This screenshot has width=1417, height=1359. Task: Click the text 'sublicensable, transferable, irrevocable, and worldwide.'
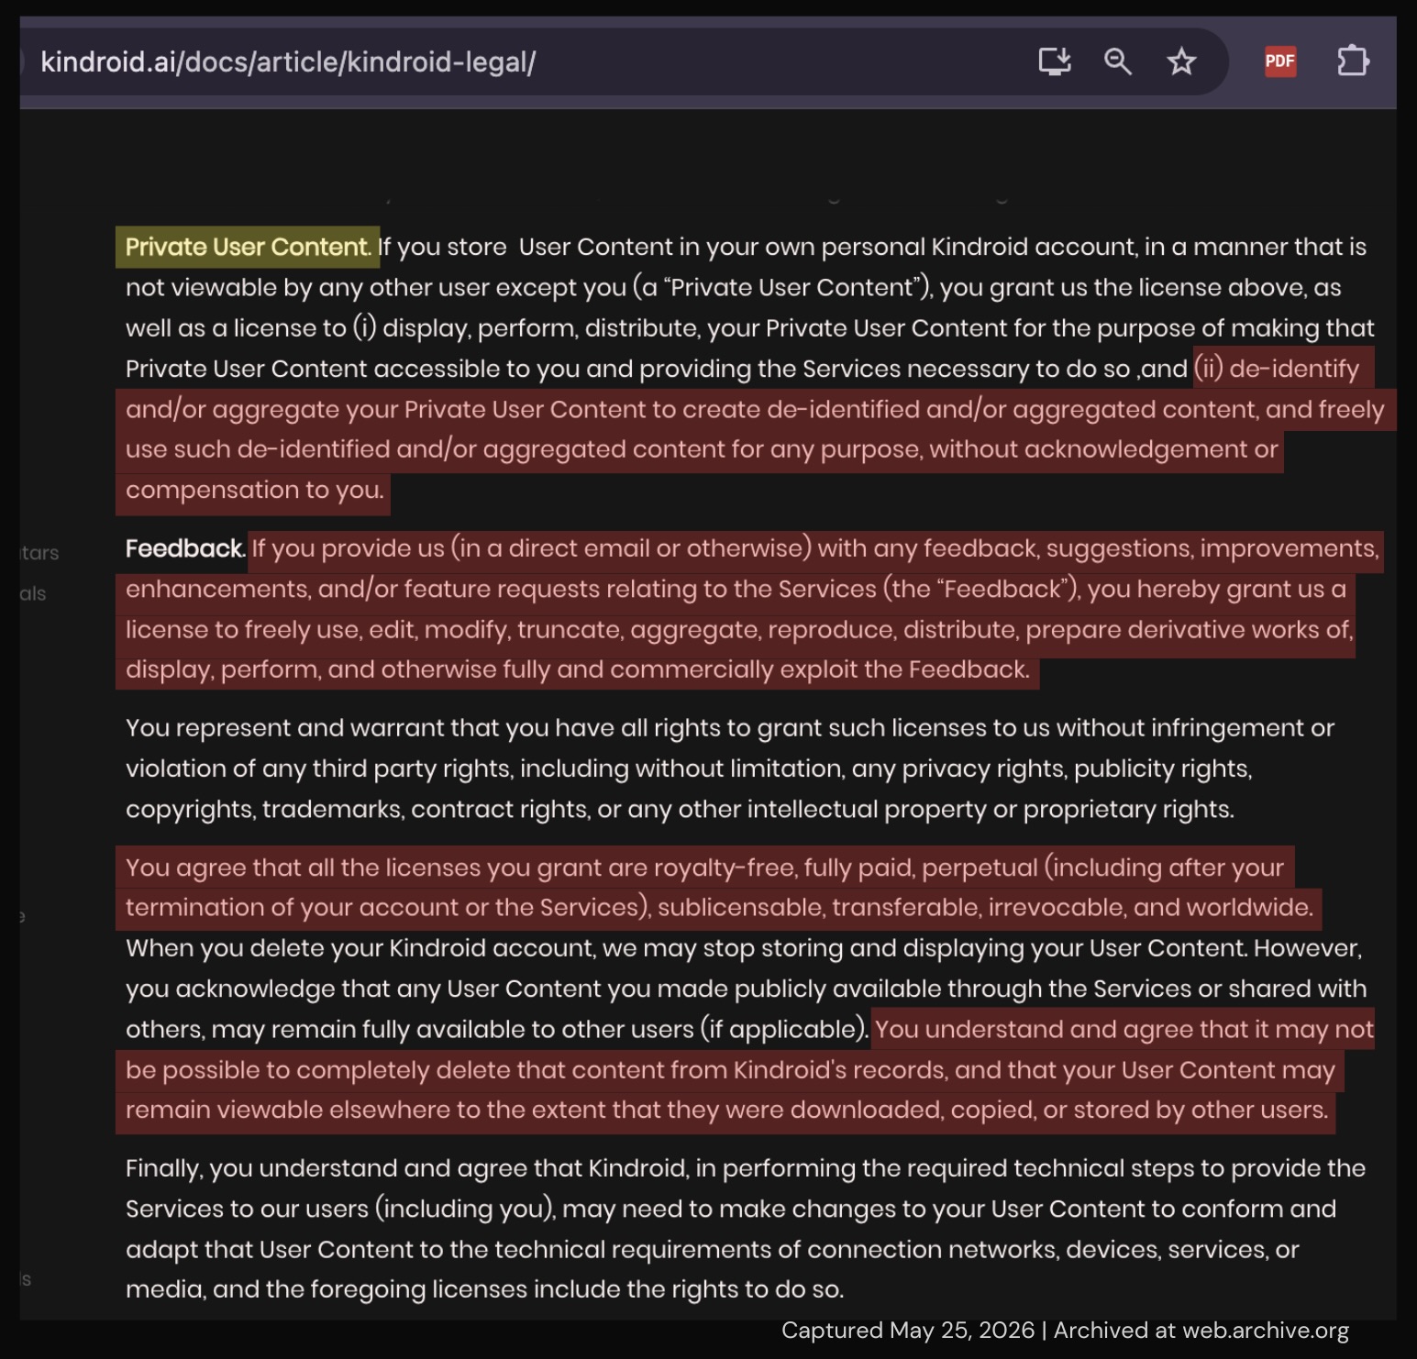point(985,908)
